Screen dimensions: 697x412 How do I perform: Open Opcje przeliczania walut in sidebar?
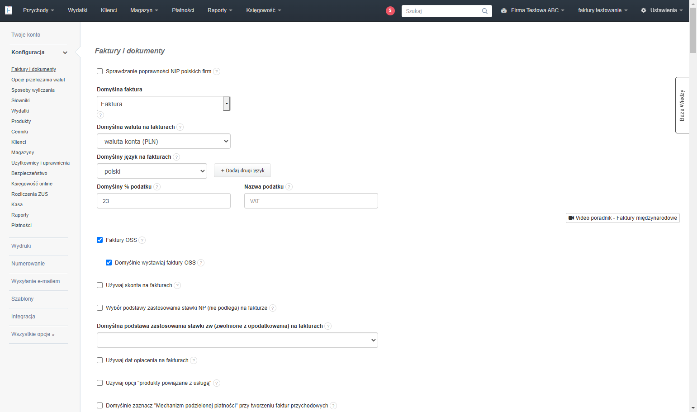click(38, 80)
